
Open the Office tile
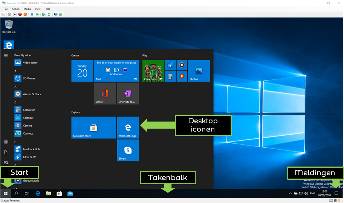105,94
